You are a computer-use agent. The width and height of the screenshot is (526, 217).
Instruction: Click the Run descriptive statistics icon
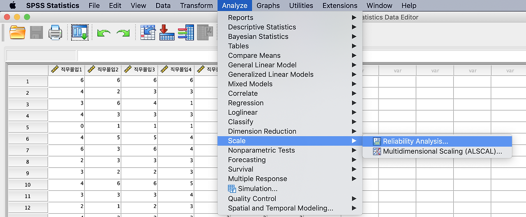tap(205, 32)
